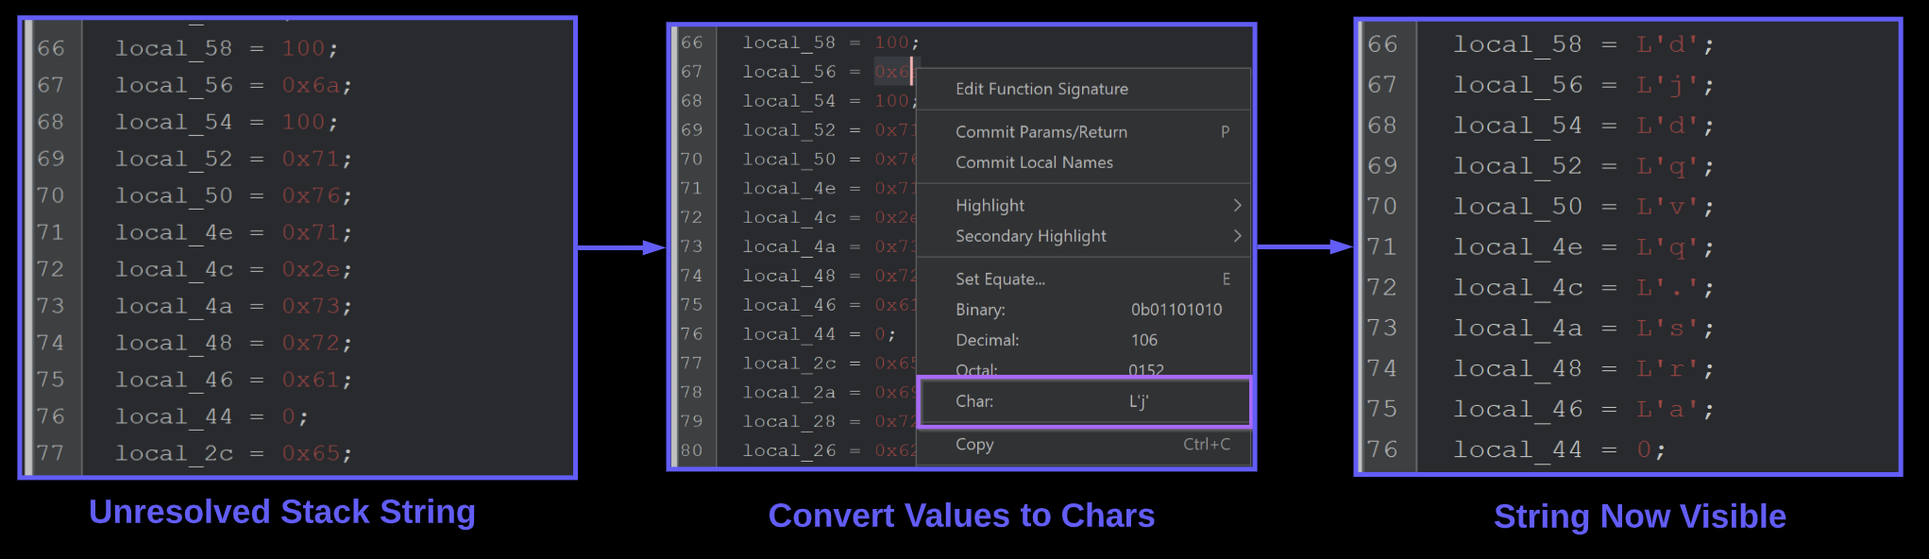Screen dimensions: 1929x559
Task: Click 0x71 assigned to local_4e, left panel
Action: (311, 232)
